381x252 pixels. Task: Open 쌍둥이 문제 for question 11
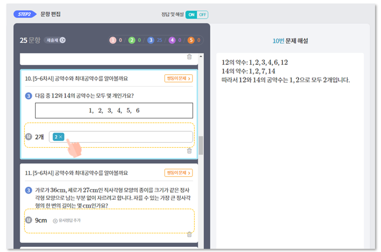(x=178, y=173)
